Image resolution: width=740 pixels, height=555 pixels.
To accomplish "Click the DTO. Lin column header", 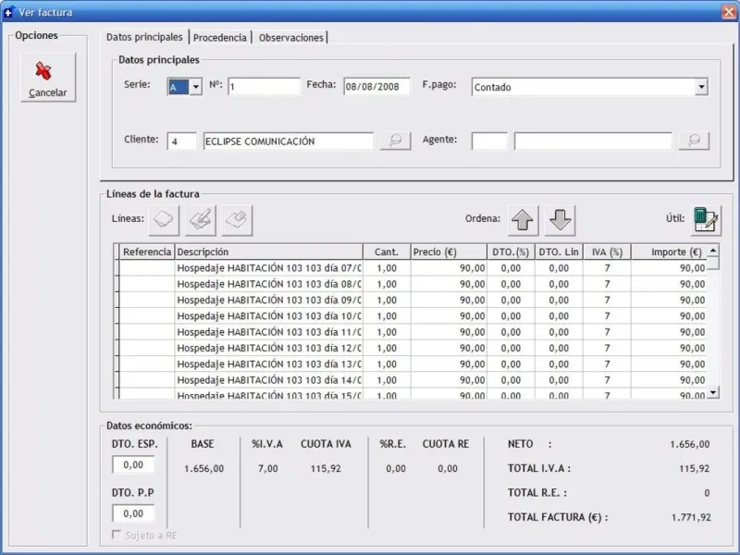I will (x=560, y=252).
